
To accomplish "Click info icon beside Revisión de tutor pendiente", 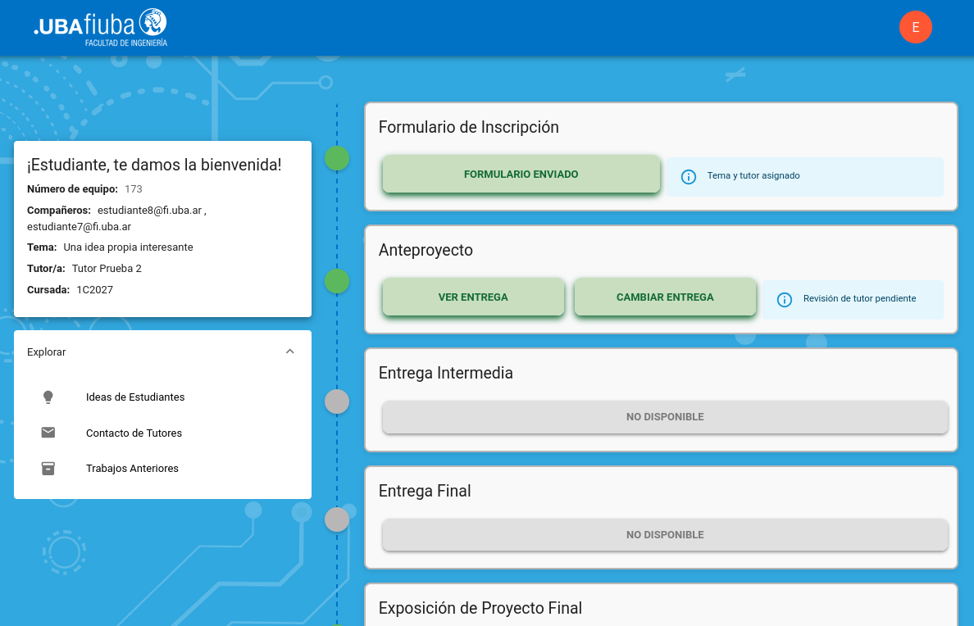I will click(785, 299).
